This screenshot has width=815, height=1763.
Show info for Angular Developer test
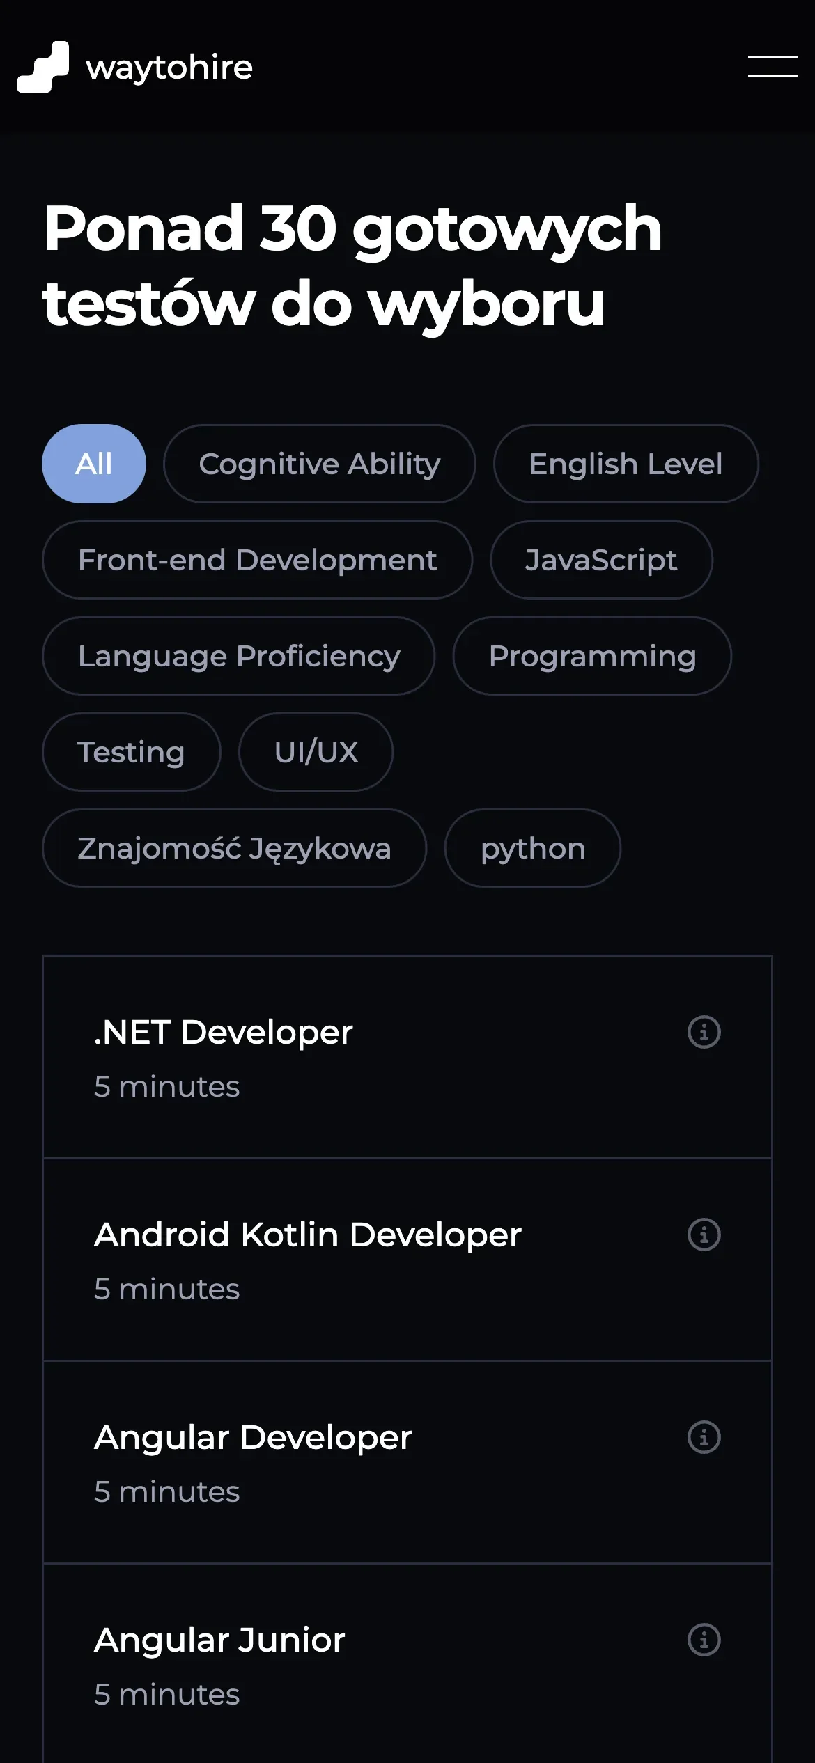704,1437
